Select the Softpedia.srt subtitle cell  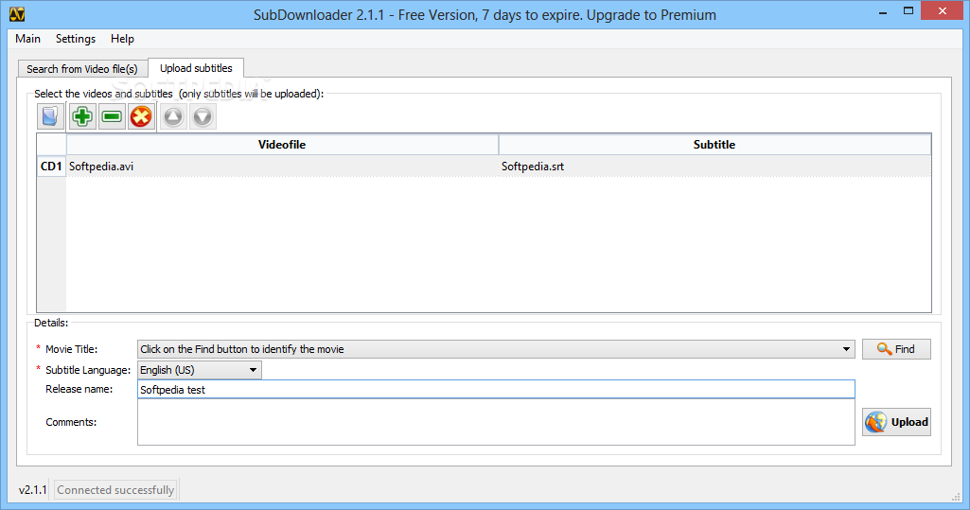714,167
